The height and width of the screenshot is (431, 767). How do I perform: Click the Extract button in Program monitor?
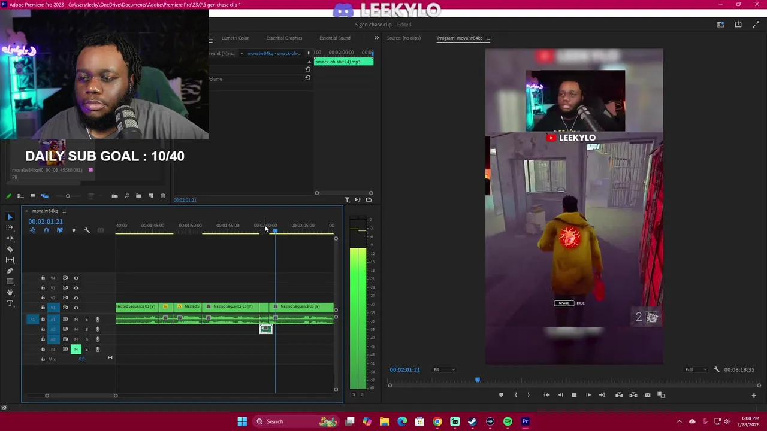point(633,395)
